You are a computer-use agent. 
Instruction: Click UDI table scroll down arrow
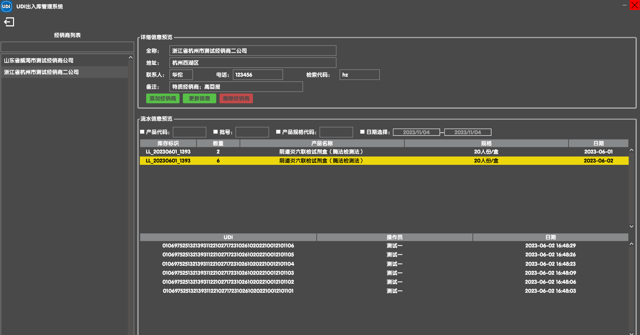[631, 333]
